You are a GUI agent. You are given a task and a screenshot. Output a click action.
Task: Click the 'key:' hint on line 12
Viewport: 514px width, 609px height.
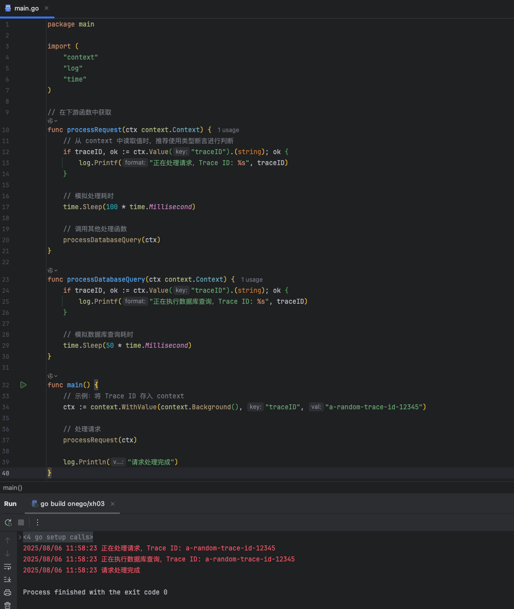[181, 152]
